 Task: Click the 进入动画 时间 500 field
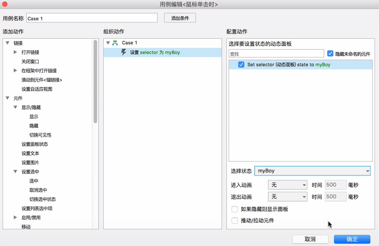[x=335, y=185]
